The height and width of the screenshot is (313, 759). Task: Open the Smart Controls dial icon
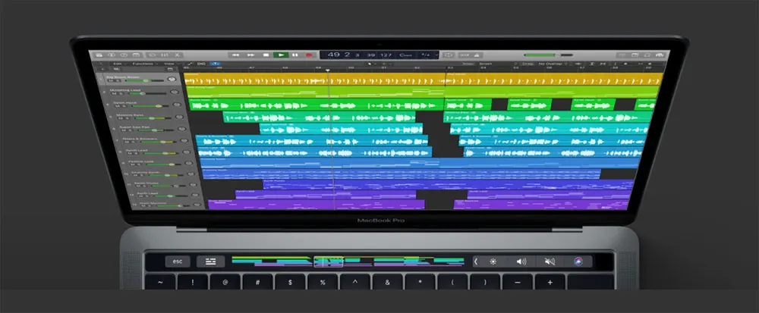153,55
